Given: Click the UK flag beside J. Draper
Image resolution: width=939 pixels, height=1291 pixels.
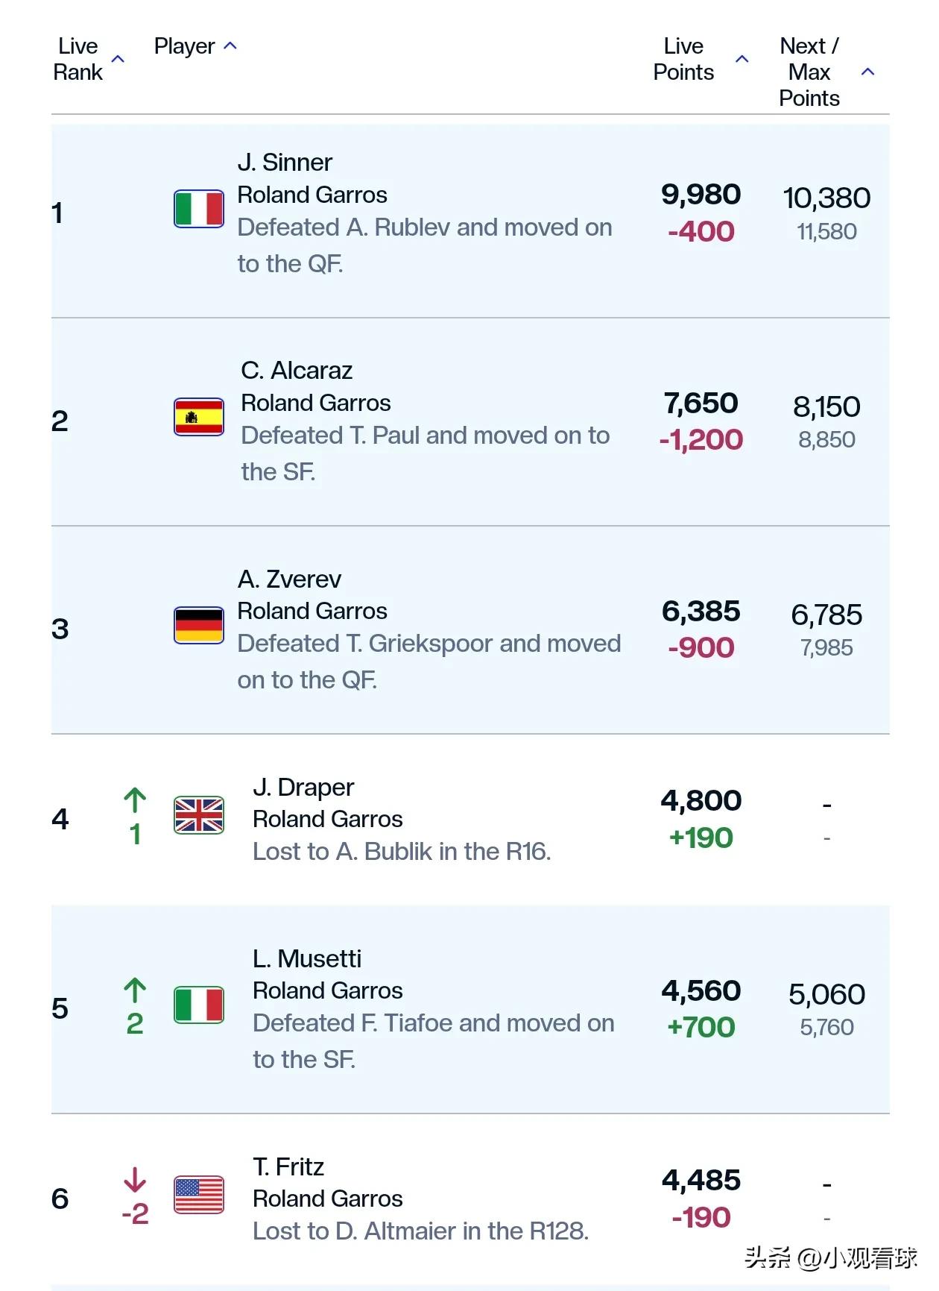Looking at the screenshot, I should pyautogui.click(x=199, y=815).
